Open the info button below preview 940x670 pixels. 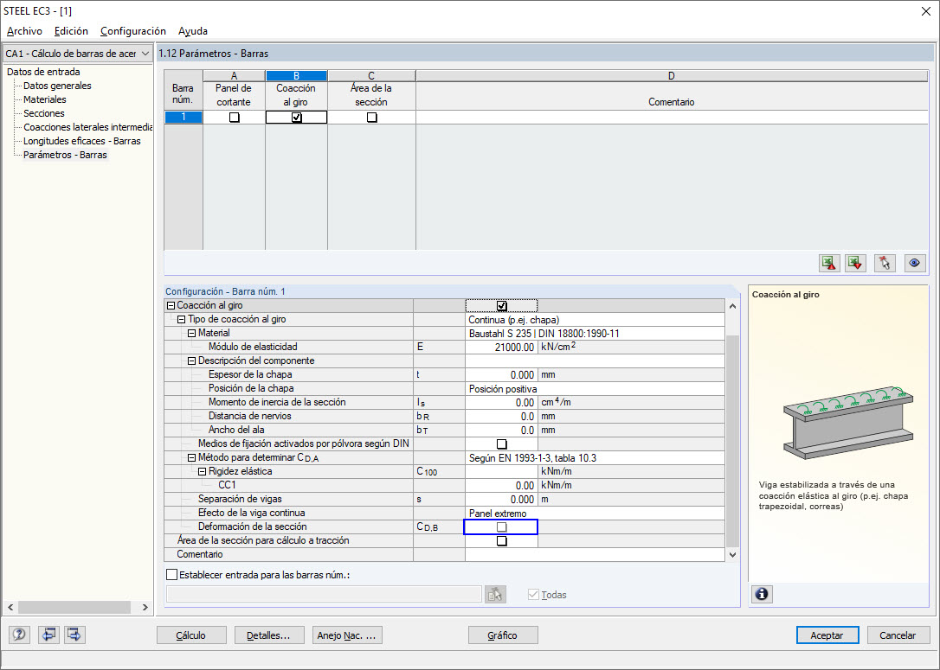(x=762, y=594)
